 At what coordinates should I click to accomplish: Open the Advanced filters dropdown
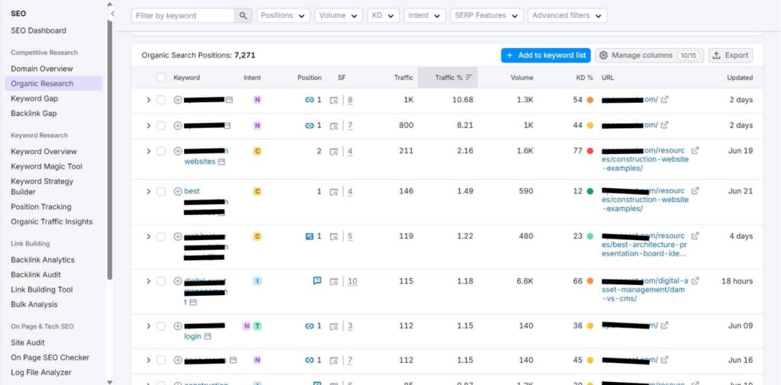[x=567, y=15]
